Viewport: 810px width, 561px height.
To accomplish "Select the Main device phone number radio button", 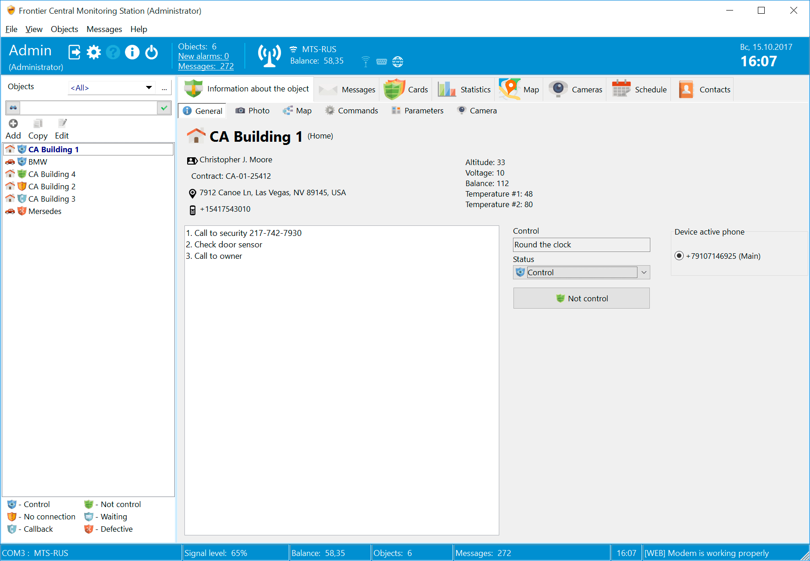I will pyautogui.click(x=679, y=256).
